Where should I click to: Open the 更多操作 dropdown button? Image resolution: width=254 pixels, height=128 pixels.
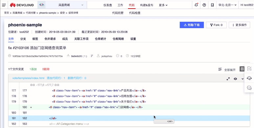239,25
